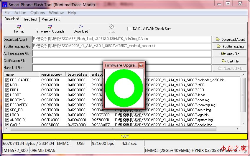Viewport: 250px width, 156px height.
Task: Click the greyed Nand Util File button
Action: click(229, 68)
